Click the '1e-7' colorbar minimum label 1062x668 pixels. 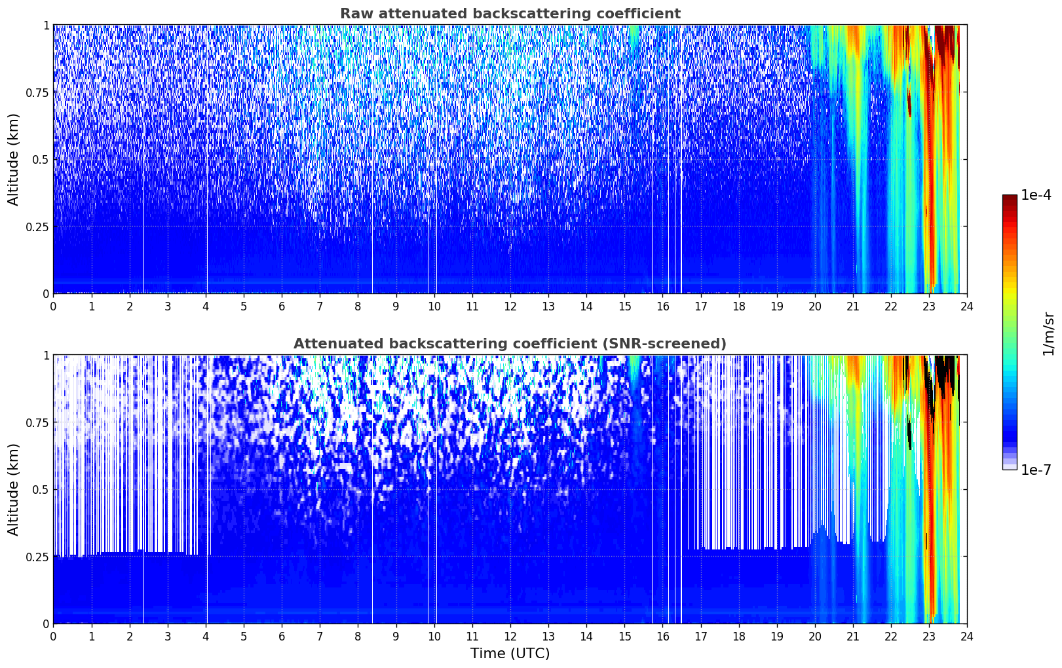(1036, 470)
